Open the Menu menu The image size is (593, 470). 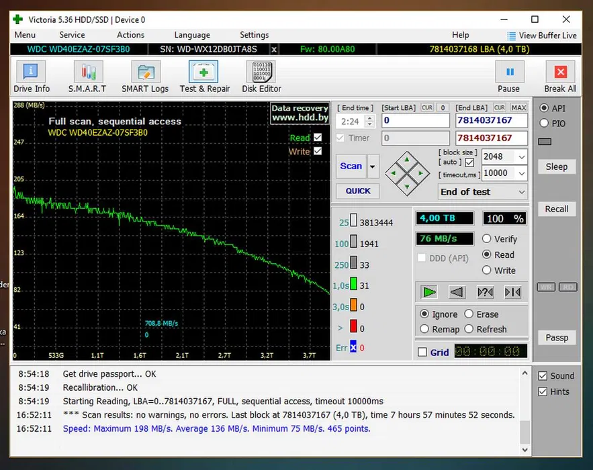[x=25, y=35]
